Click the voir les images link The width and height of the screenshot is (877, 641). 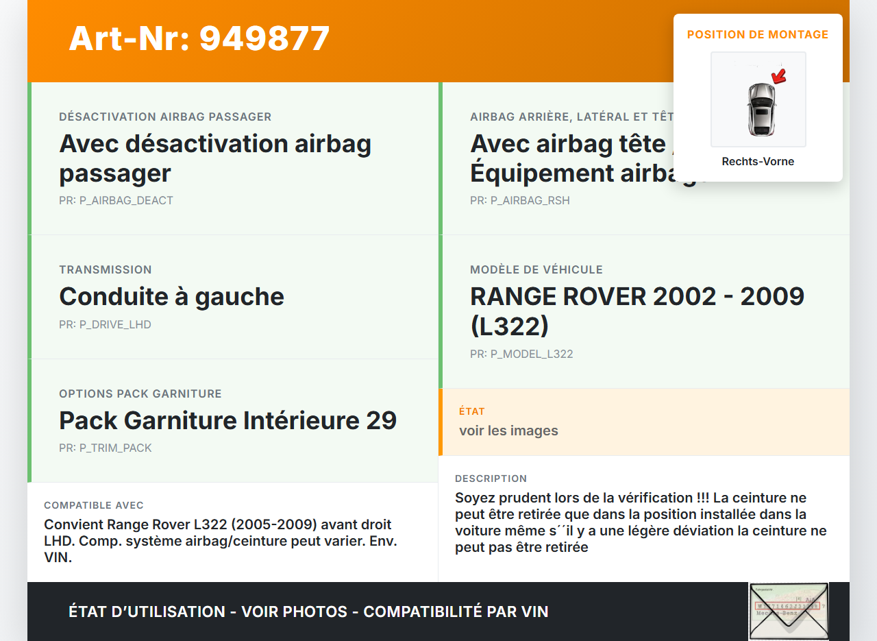click(x=508, y=431)
